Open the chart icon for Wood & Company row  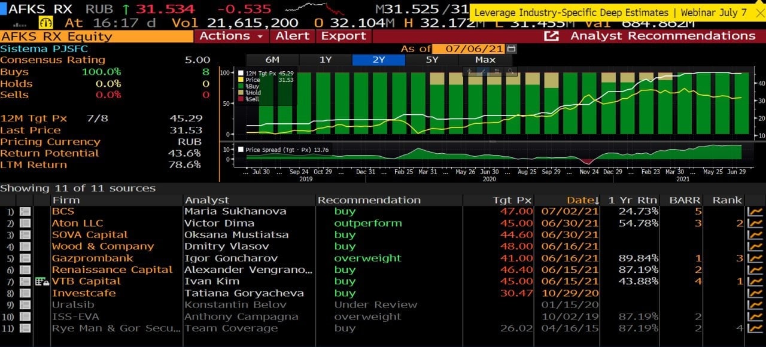pyautogui.click(x=755, y=246)
